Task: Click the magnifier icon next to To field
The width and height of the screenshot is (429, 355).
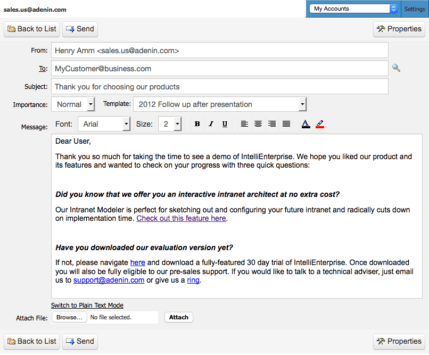Action: (x=396, y=68)
